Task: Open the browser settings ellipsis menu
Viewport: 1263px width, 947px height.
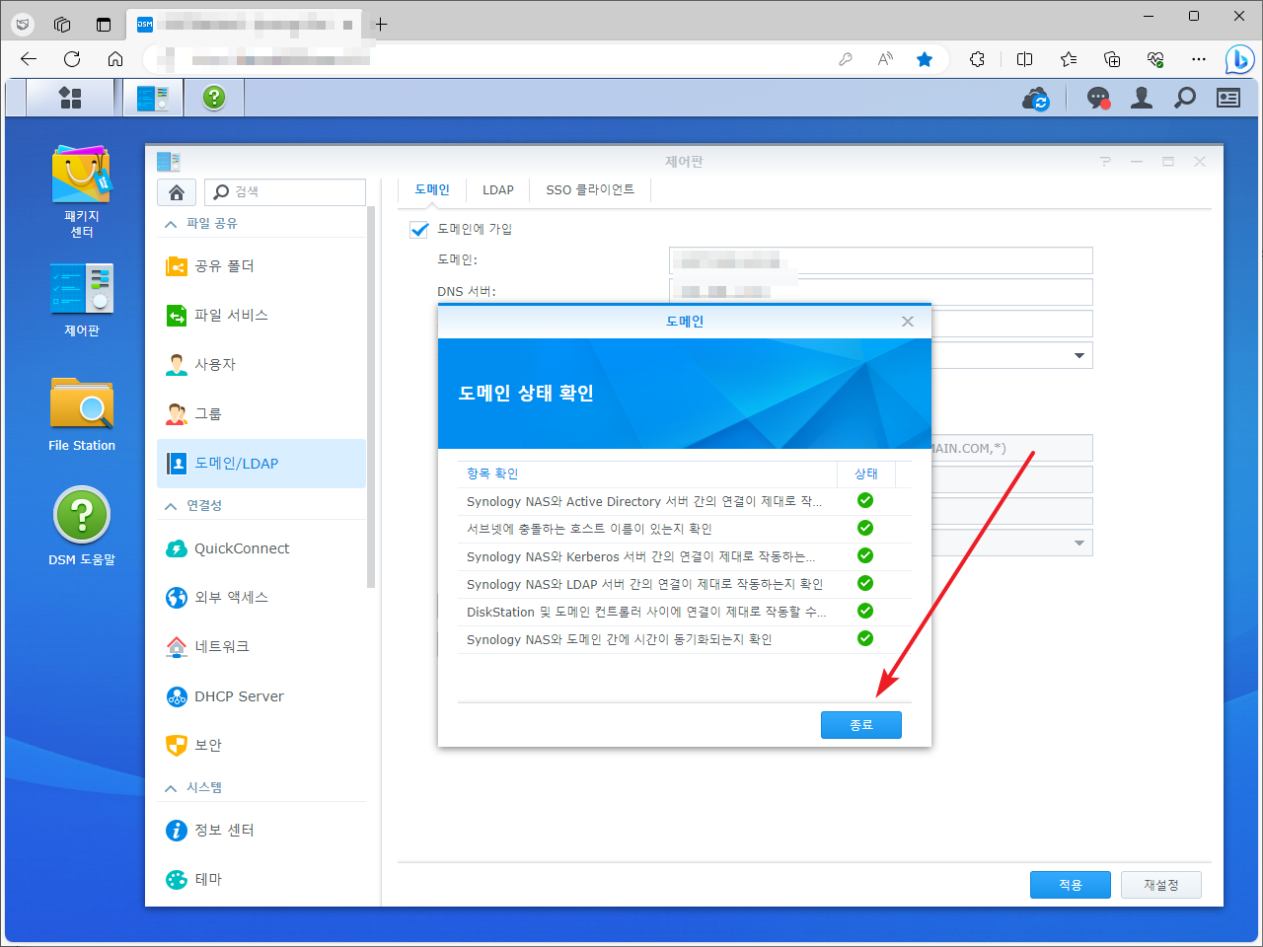Action: [1199, 59]
